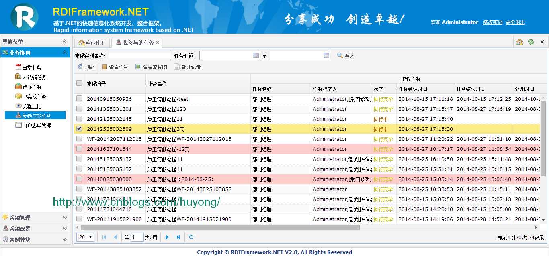549x256 pixels.
Task: Go to previous page in pager
Action: (115, 237)
